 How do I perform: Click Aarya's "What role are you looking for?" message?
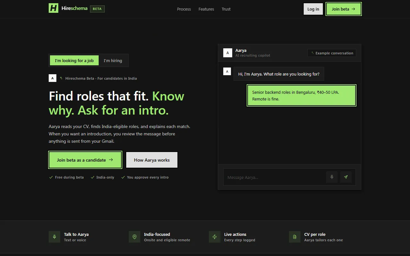[279, 74]
